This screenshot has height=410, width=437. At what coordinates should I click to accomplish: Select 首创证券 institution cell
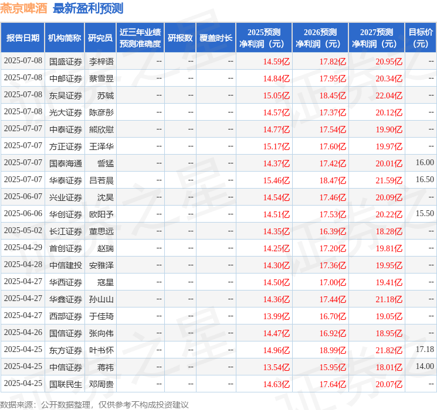tap(66, 248)
